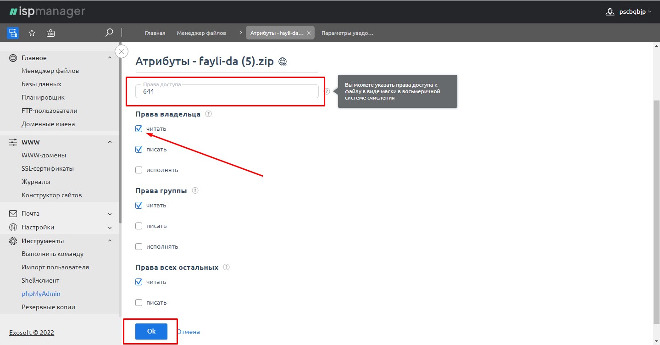This screenshot has width=660, height=345.
Task: Open phpMyAdmin link in sidebar
Action: tap(41, 294)
